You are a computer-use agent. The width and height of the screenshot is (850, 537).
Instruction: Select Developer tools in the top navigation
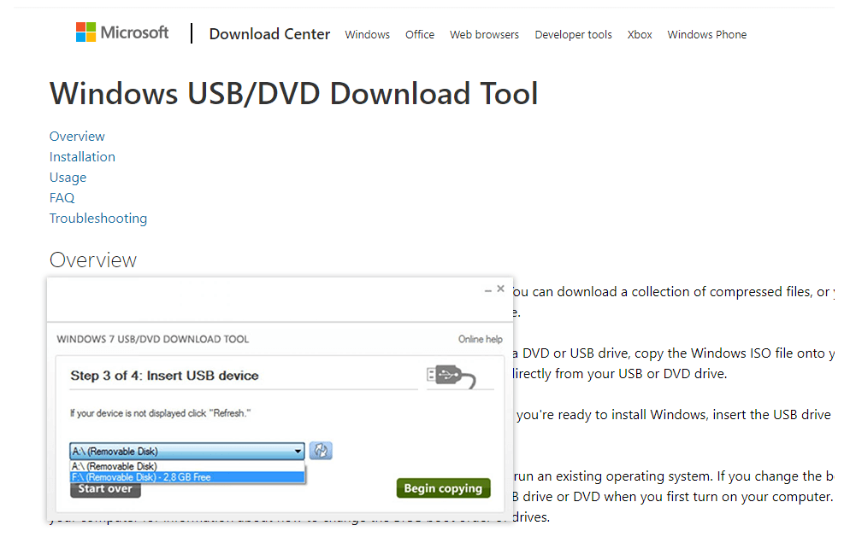point(573,35)
